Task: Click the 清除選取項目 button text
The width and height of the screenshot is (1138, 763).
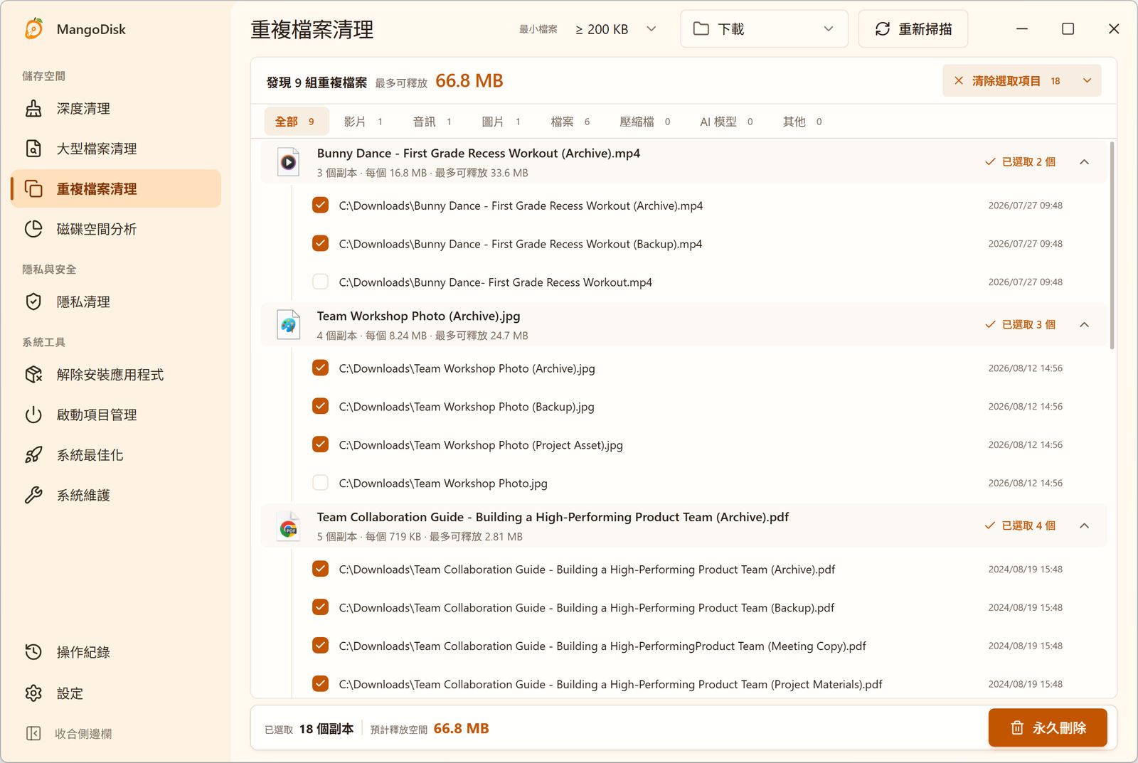Action: [1006, 81]
